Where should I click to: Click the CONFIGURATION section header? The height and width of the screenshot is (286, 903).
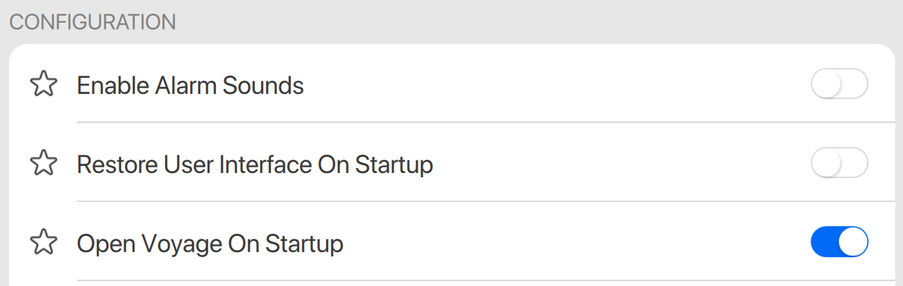click(92, 22)
